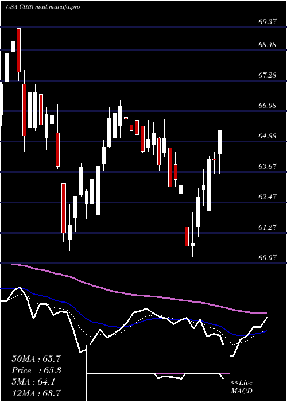Click the 69.37 price axis label
The height and width of the screenshot is (402, 287).
click(267, 22)
